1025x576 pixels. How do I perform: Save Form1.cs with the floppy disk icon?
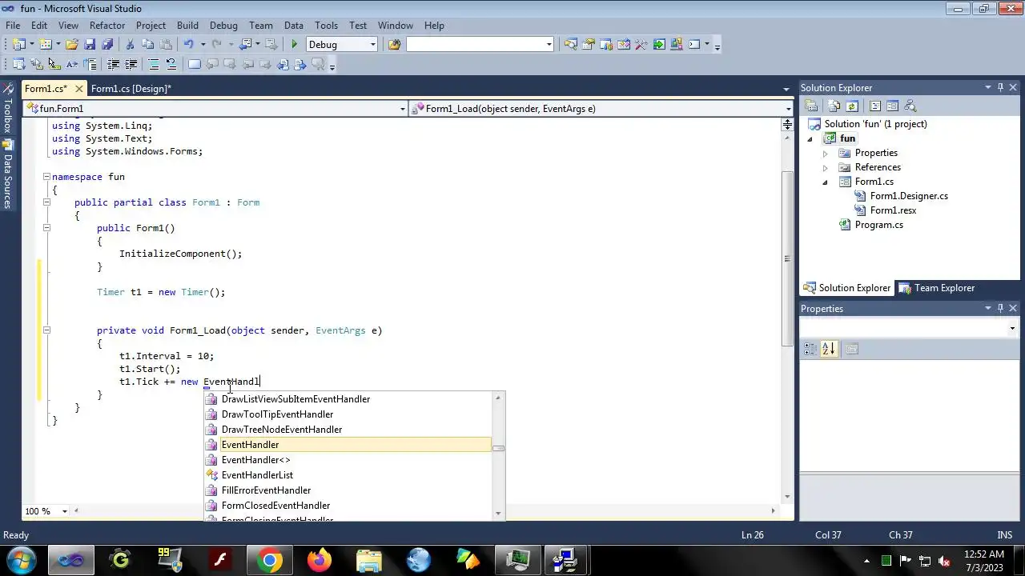pos(90,44)
